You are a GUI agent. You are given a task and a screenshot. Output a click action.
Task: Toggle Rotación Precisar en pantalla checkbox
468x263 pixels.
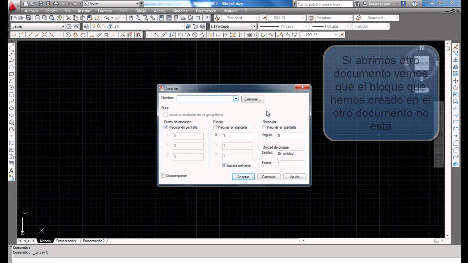pos(264,127)
